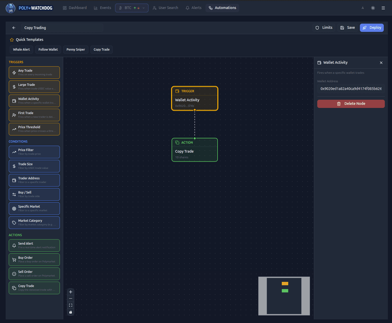392x323 pixels.
Task: Click the back arrow beside Copy Trading
Action: 14,28
